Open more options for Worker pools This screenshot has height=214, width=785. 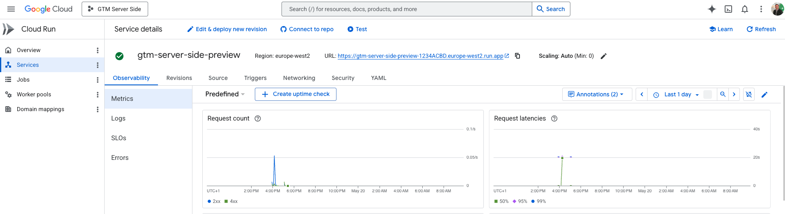point(97,95)
